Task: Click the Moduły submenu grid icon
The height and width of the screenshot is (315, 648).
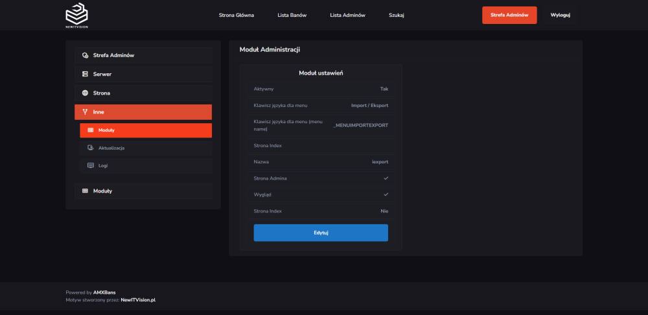Action: (x=91, y=130)
